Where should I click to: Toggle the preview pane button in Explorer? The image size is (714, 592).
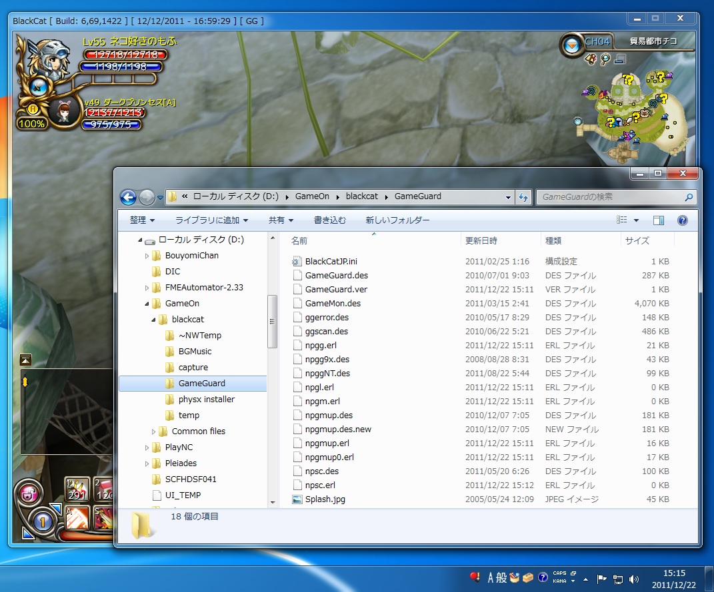[x=659, y=220]
